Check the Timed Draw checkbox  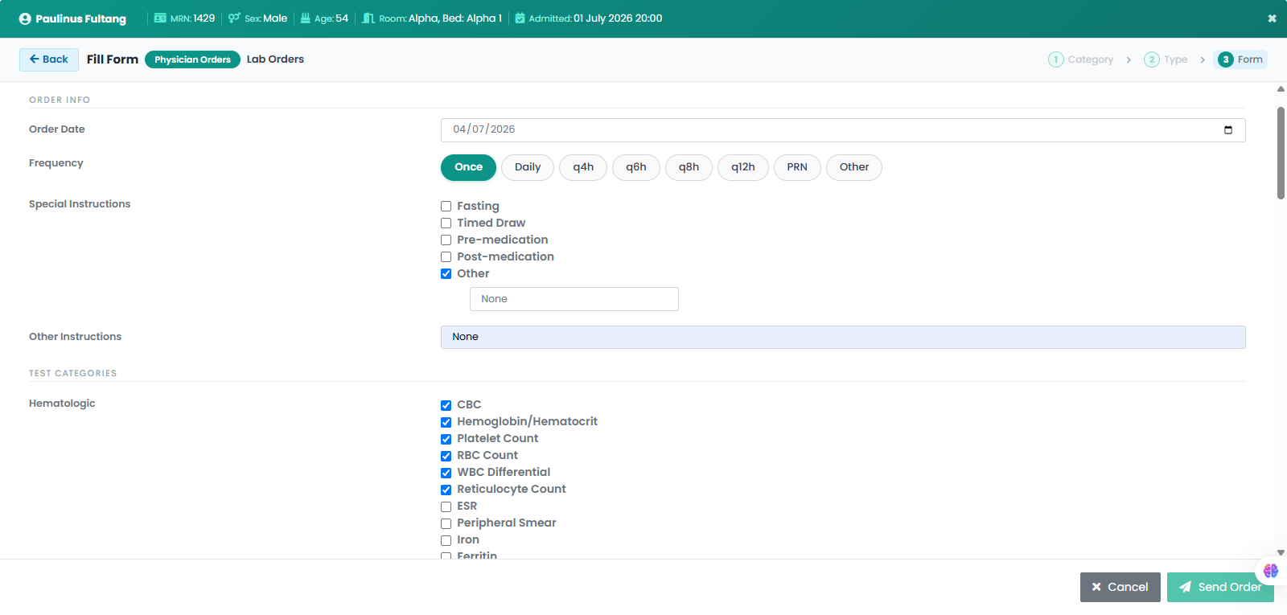pyautogui.click(x=446, y=223)
